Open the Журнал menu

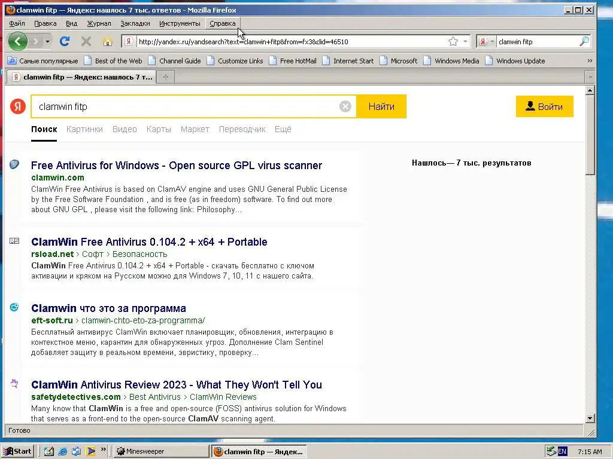point(99,23)
